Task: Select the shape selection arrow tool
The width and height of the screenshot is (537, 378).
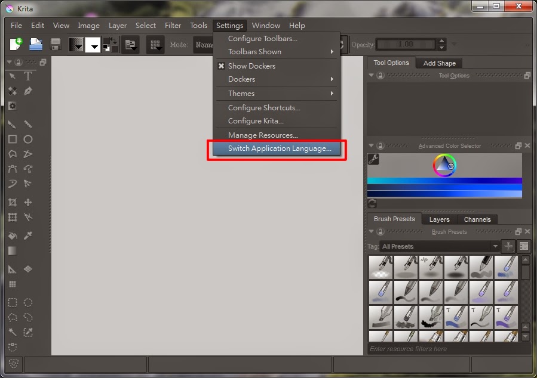Action: coord(13,76)
